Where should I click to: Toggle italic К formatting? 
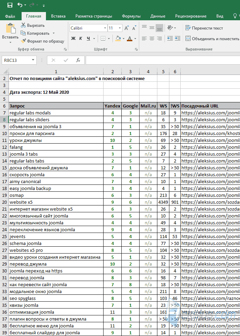(81, 38)
